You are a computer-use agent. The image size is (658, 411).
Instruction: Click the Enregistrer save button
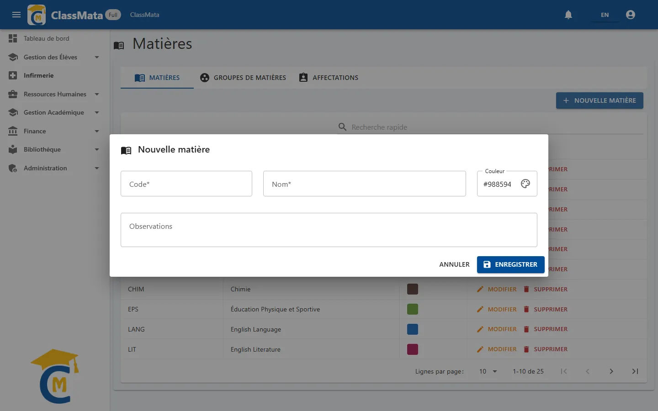pos(510,264)
